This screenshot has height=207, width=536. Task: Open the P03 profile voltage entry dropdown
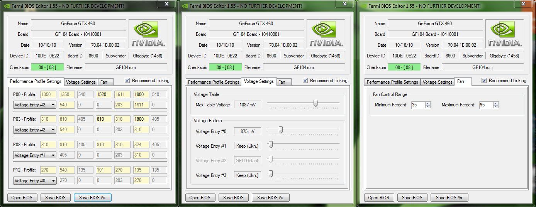pos(35,130)
